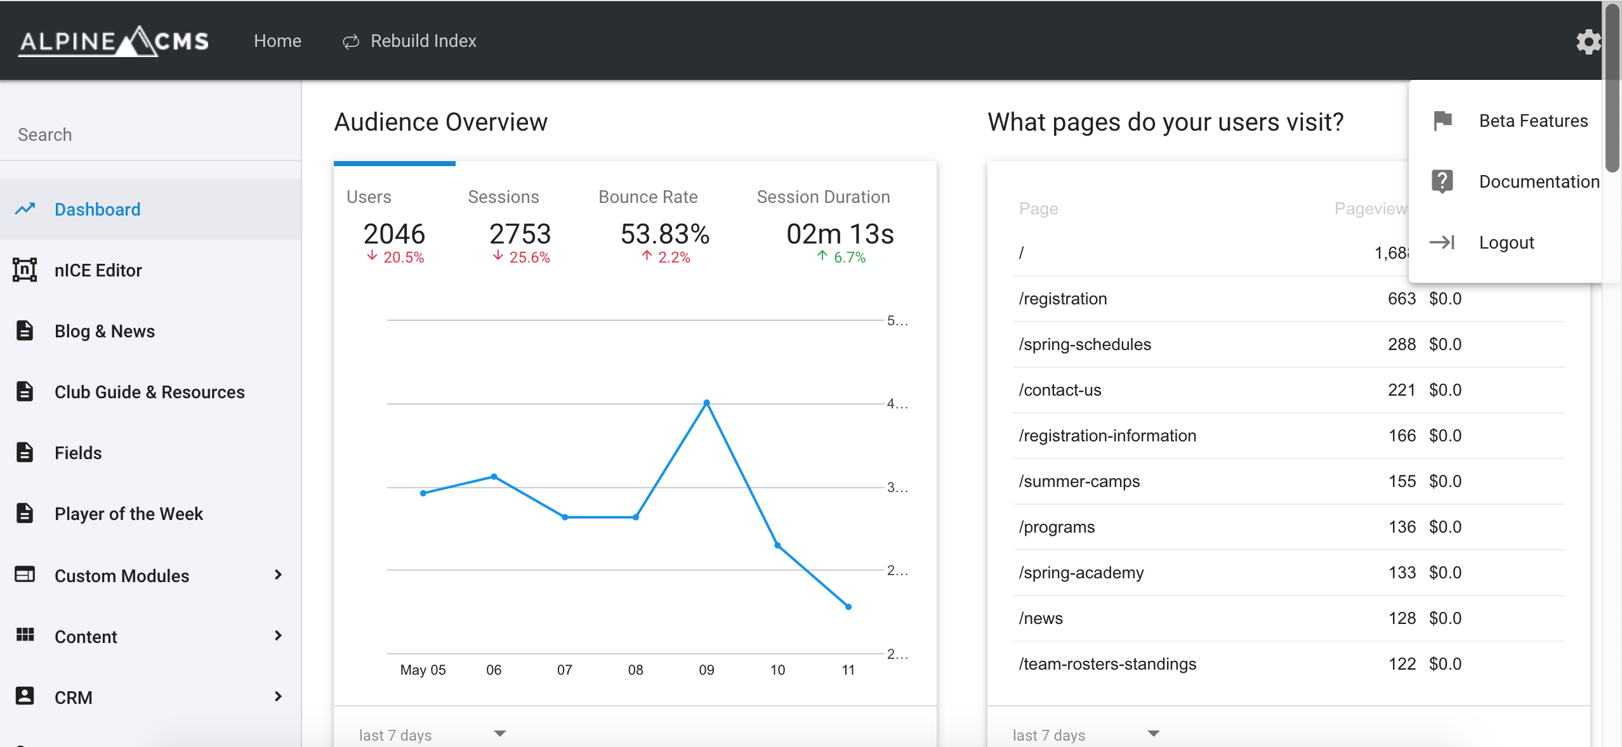Image resolution: width=1622 pixels, height=747 pixels.
Task: Expand the Custom Modules submenu chevron
Action: (278, 575)
